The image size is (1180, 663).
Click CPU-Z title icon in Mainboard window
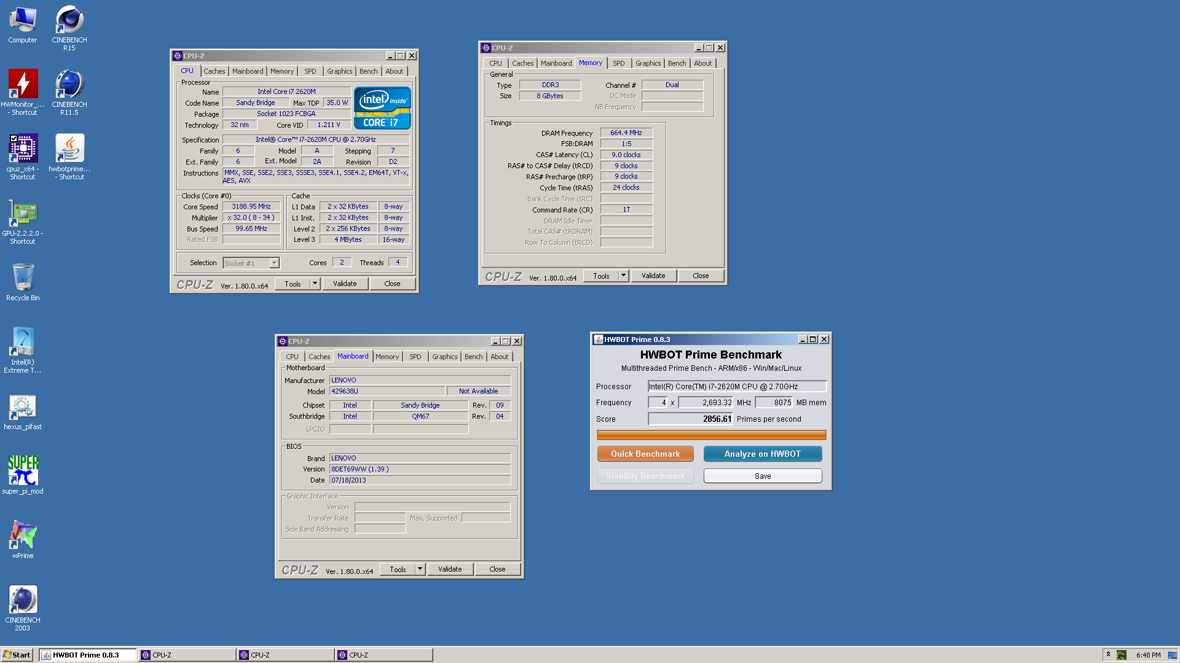tap(283, 341)
